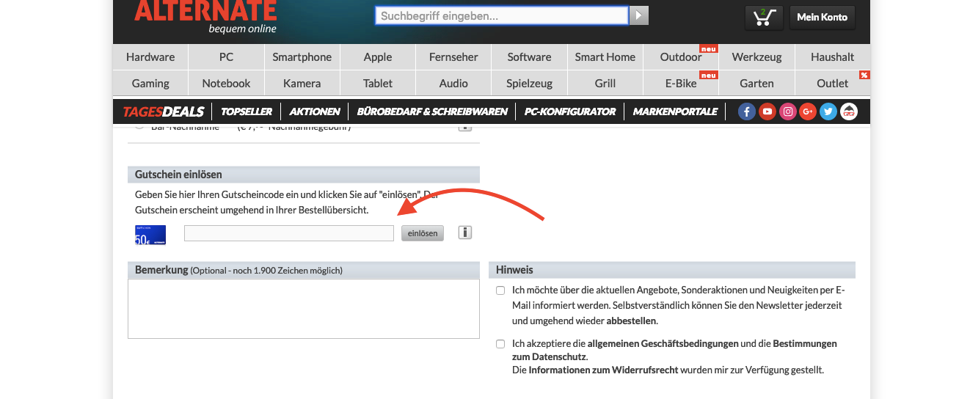Focus the Gutscheincode input field
This screenshot has height=399, width=970.
coord(289,233)
